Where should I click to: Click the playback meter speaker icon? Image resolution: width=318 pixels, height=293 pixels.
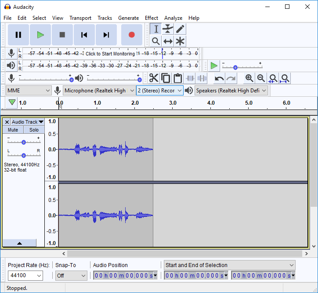coord(11,66)
